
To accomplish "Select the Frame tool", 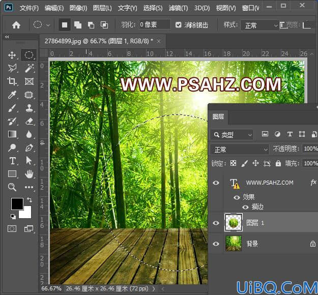I will coord(29,81).
